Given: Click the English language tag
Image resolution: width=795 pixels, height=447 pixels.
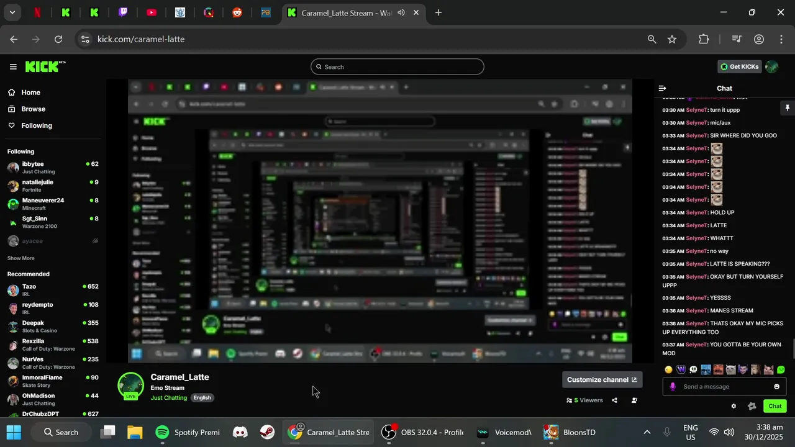Looking at the screenshot, I should [x=202, y=398].
